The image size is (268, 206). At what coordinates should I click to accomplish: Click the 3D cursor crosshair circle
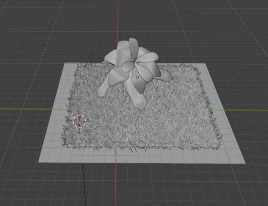80,121
